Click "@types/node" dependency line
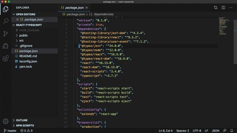This screenshot has width=237, height=133. 101,50
